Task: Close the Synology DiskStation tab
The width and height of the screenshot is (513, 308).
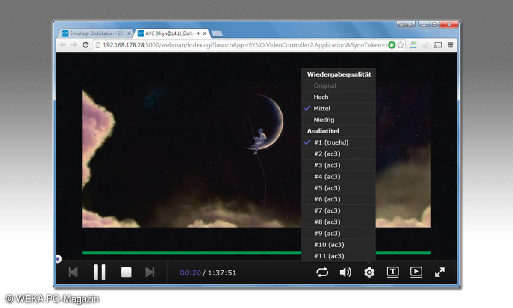Action: [x=129, y=33]
